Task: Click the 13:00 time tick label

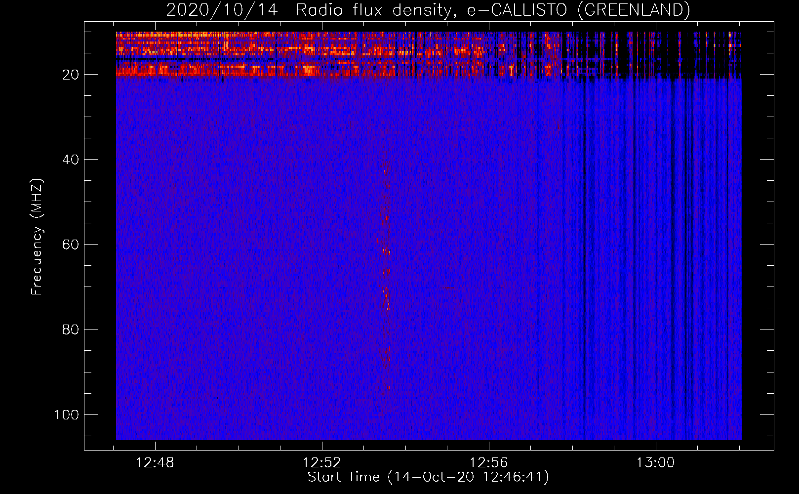Action: click(x=655, y=463)
